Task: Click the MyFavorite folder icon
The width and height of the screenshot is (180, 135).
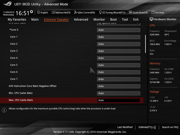Action: [x=53, y=12]
